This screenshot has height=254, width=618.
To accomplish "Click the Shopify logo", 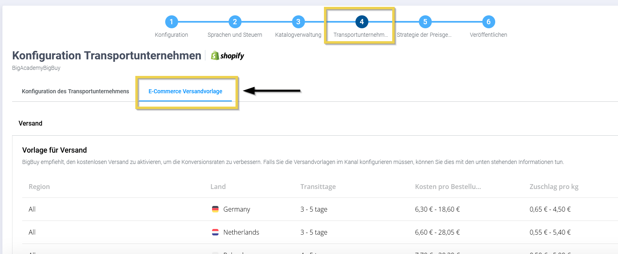I will (x=227, y=56).
